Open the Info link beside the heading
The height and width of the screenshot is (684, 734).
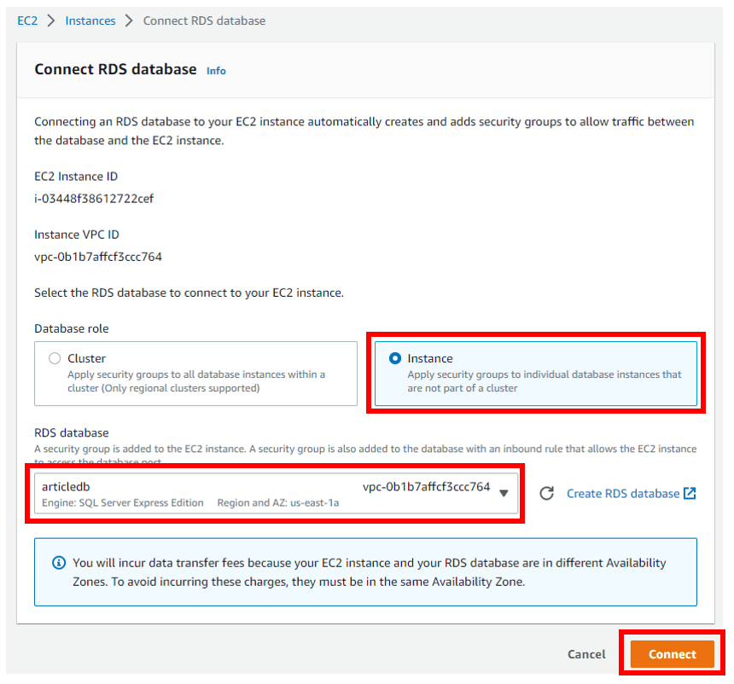(x=216, y=71)
